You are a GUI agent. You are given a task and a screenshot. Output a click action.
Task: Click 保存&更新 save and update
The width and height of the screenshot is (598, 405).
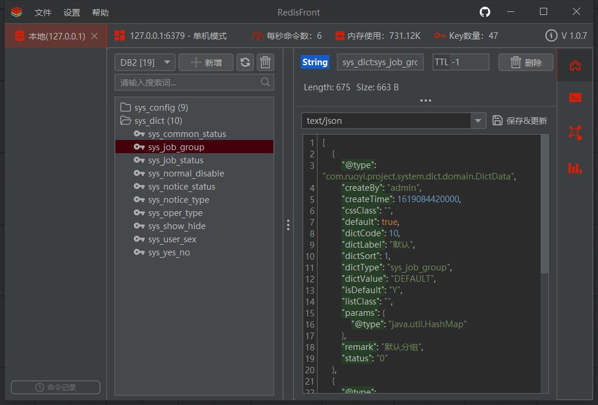(x=520, y=120)
